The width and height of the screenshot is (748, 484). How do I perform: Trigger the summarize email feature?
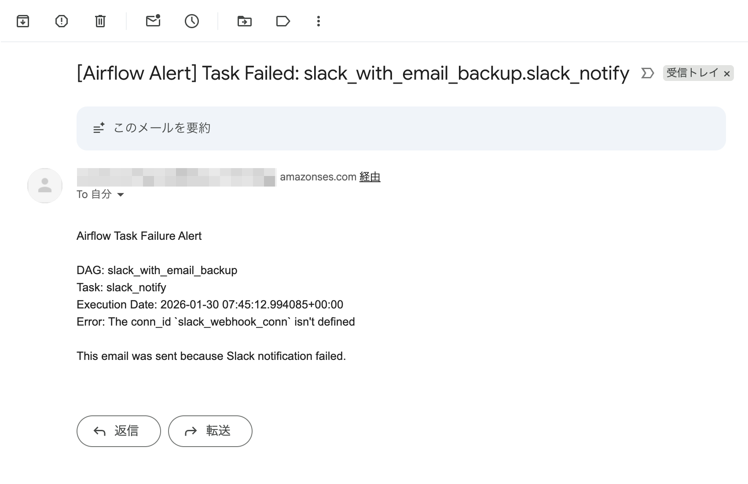click(162, 128)
